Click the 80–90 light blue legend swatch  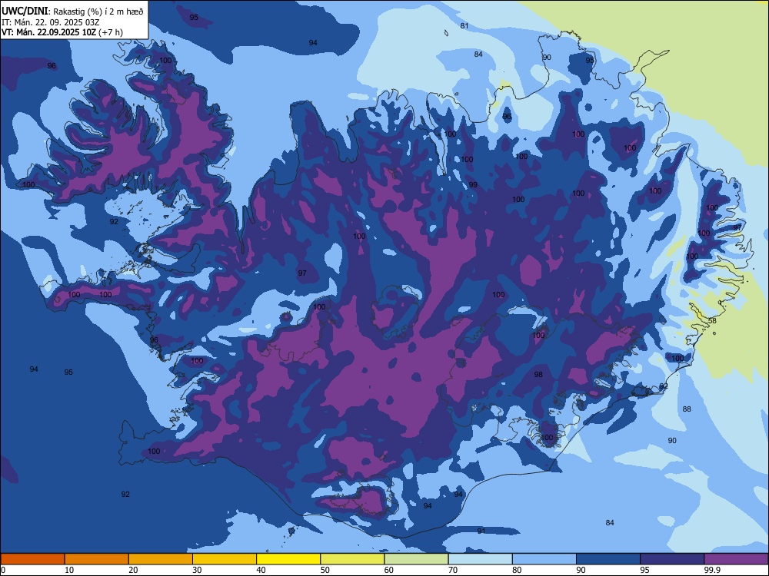544,559
